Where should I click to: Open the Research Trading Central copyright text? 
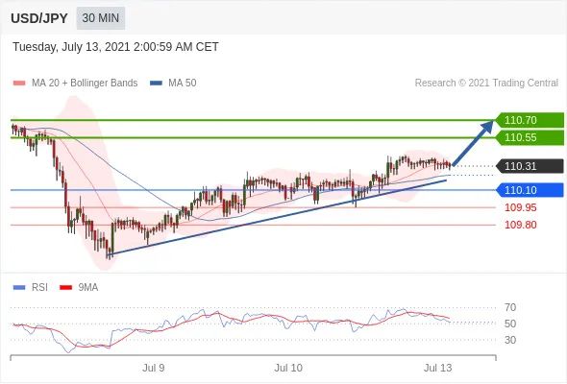(x=486, y=84)
